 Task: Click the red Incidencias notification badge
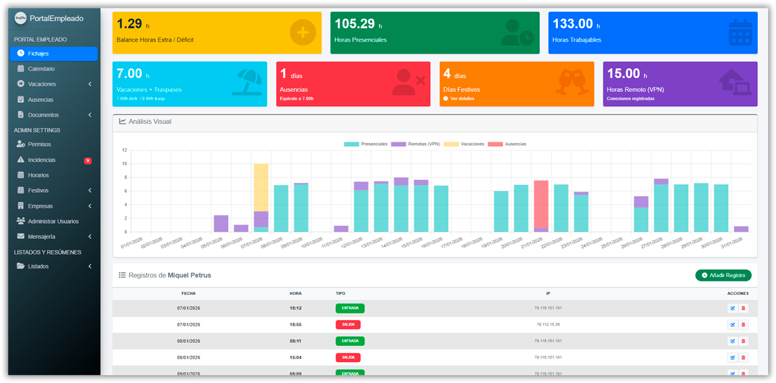tap(87, 160)
